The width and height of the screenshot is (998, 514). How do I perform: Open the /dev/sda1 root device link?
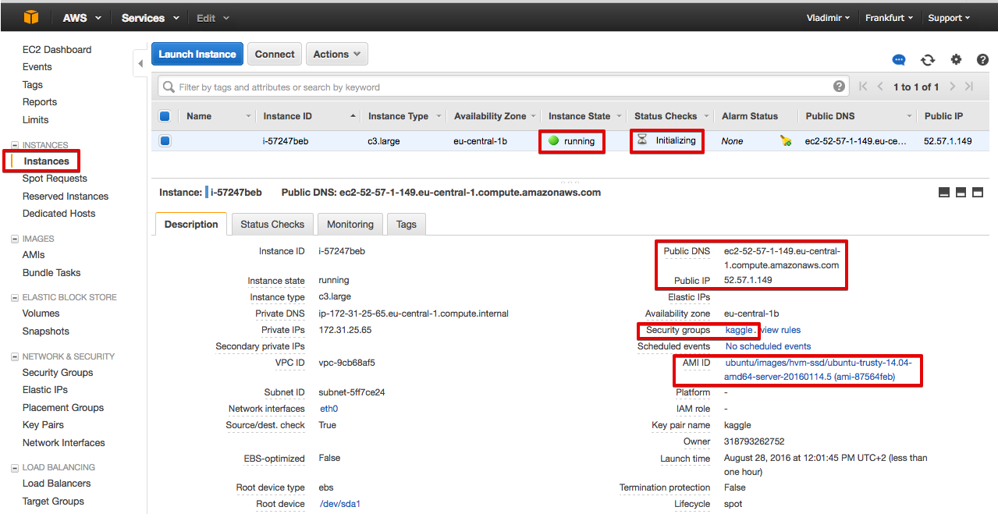(x=339, y=504)
